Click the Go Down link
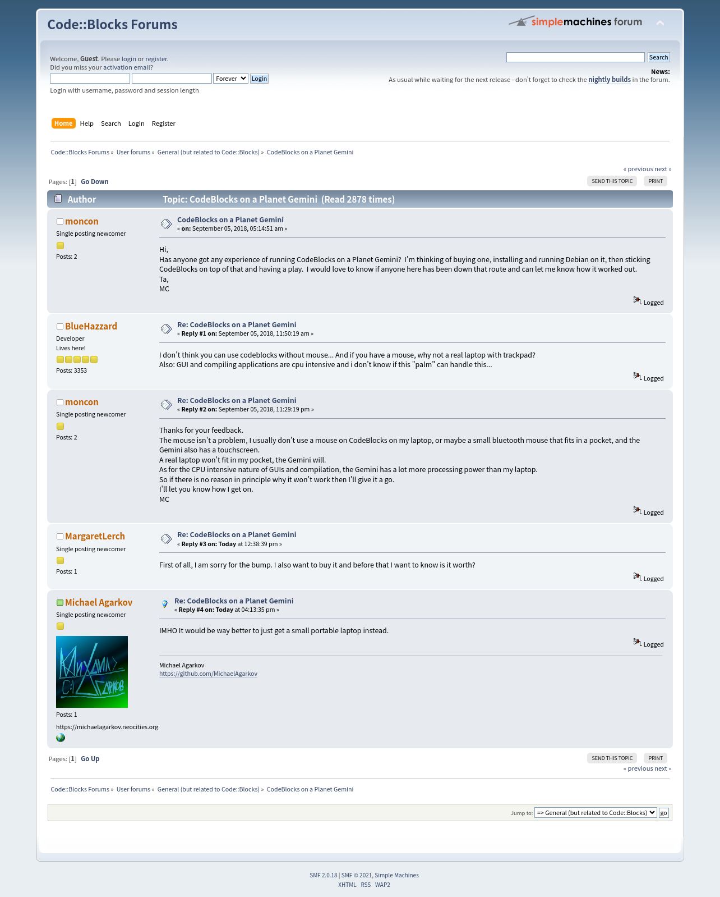The width and height of the screenshot is (720, 897). [95, 182]
